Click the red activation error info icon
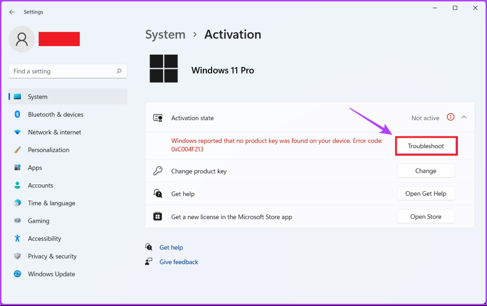Viewport: 487px width, 306px height. [x=450, y=117]
